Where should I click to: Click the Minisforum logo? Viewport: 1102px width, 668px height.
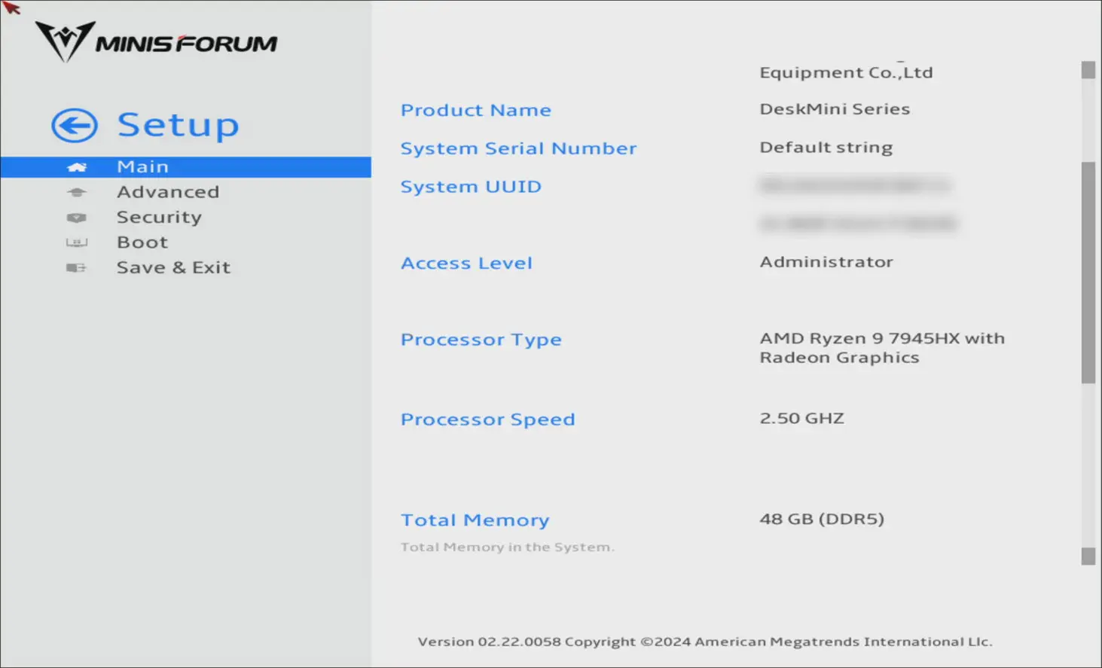(157, 42)
